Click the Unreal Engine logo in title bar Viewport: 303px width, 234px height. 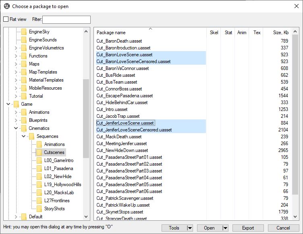point(6,6)
